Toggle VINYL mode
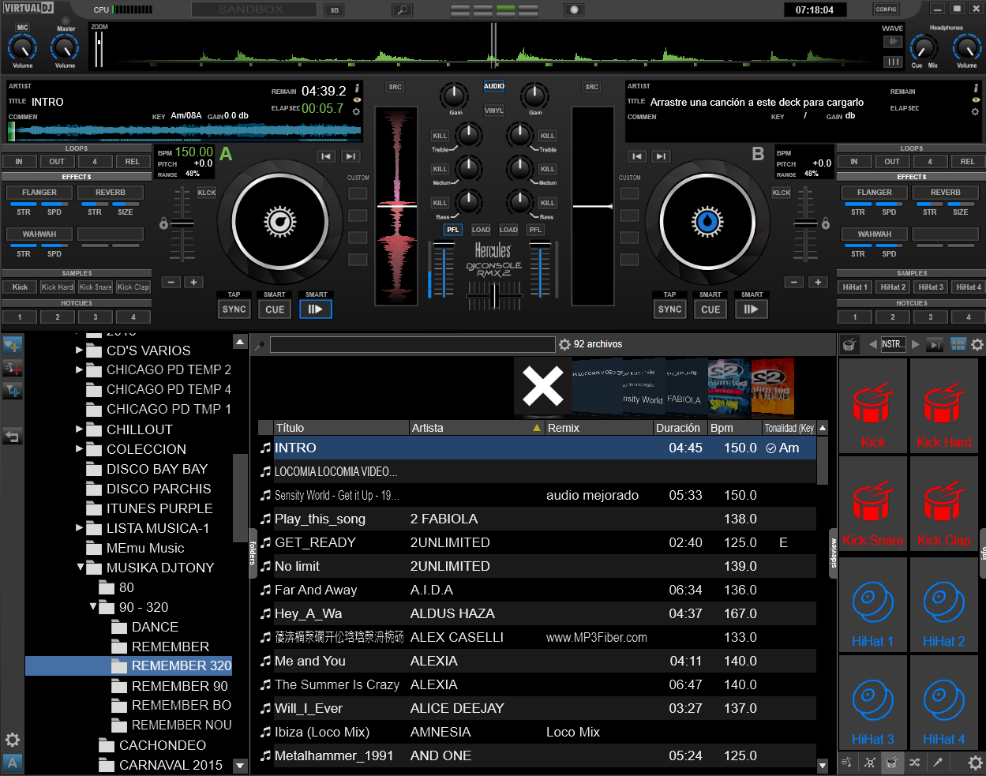This screenshot has height=776, width=986. (x=494, y=111)
